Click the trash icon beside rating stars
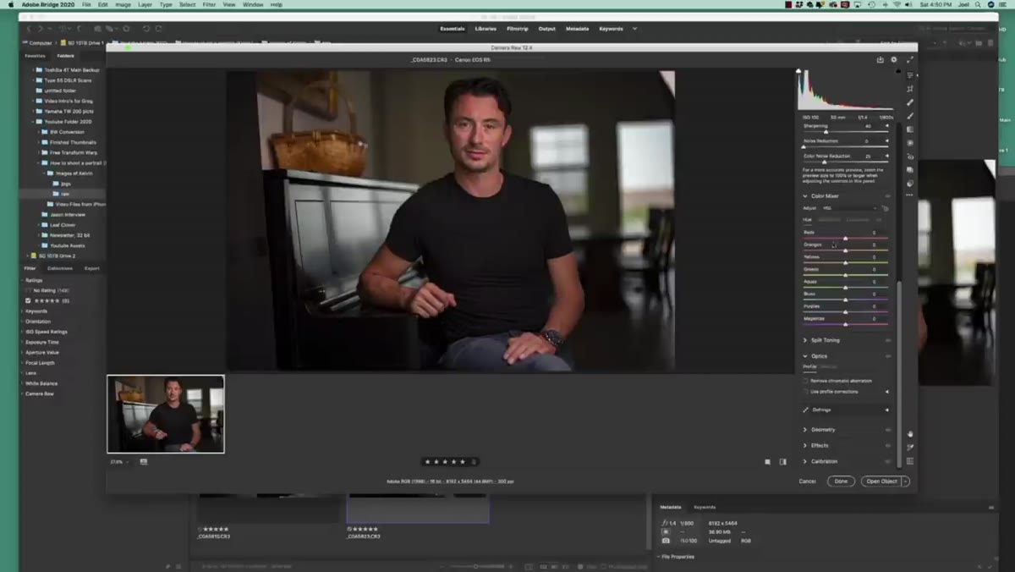1015x572 pixels. (x=474, y=462)
